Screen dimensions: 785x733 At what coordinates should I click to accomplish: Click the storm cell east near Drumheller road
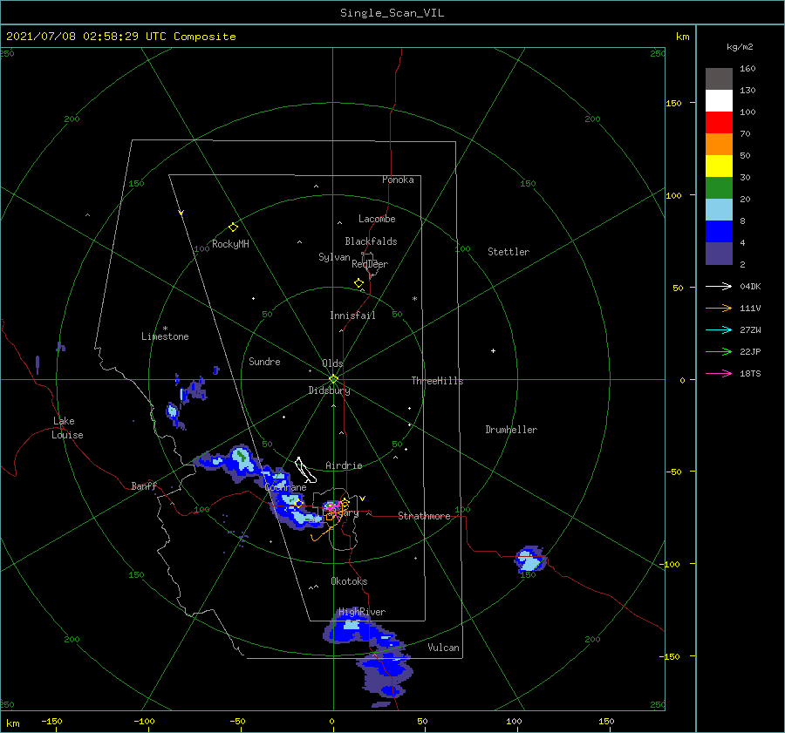pyautogui.click(x=529, y=560)
